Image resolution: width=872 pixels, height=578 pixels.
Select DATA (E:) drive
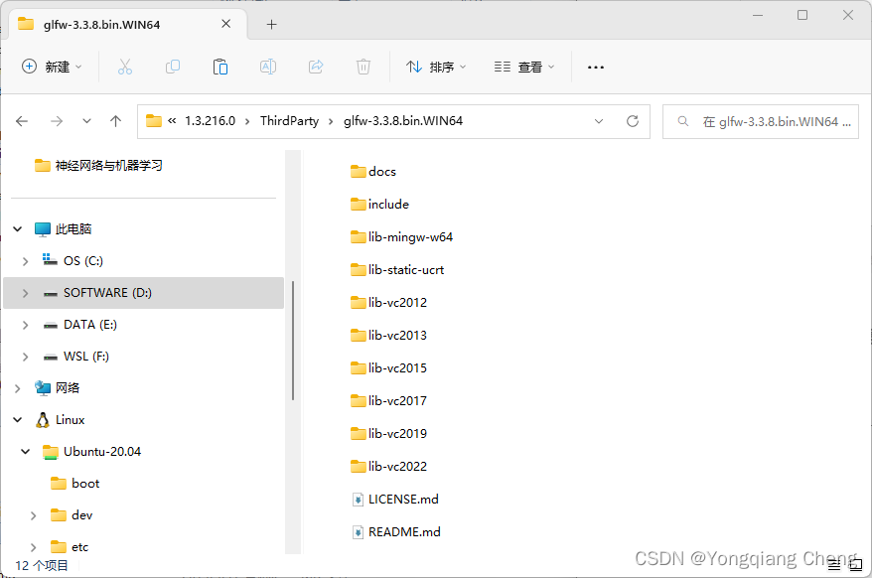tap(80, 325)
